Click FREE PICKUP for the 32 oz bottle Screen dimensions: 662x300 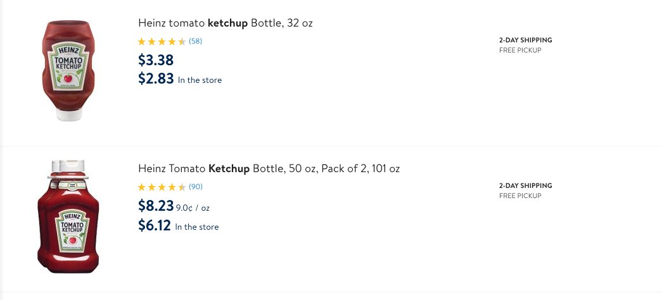[520, 50]
